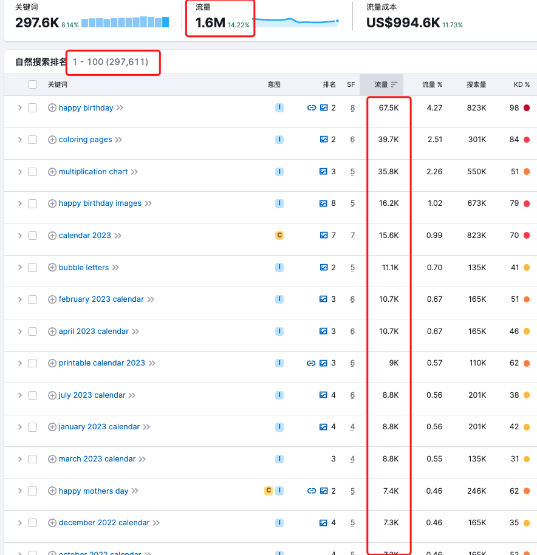This screenshot has width=537, height=555.
Task: Click the image SERP icon in multiplication chart row
Action: [324, 172]
